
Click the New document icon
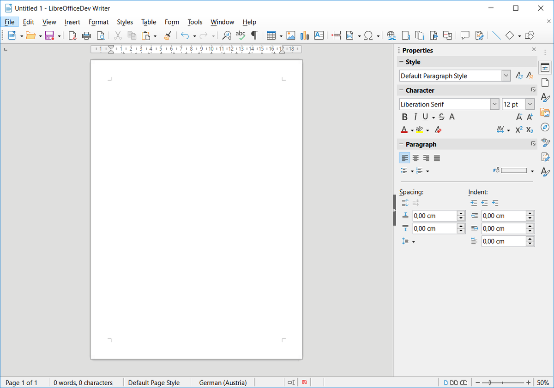click(x=12, y=35)
